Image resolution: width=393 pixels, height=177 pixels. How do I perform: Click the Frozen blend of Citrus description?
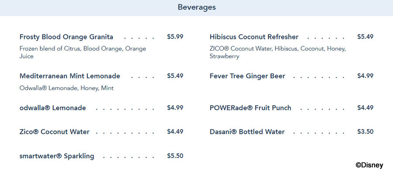coord(83,52)
